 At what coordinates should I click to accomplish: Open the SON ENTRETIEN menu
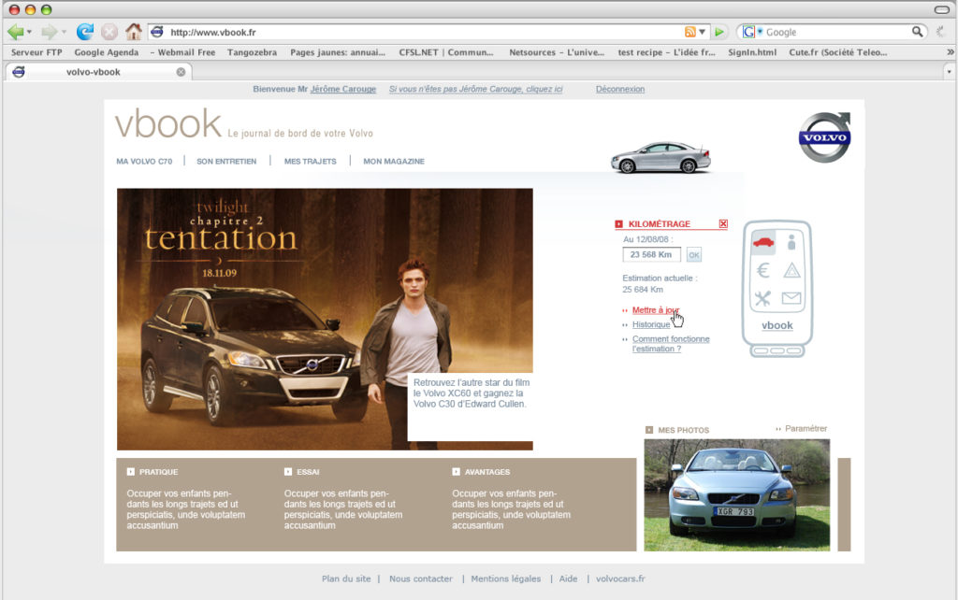pyautogui.click(x=226, y=161)
